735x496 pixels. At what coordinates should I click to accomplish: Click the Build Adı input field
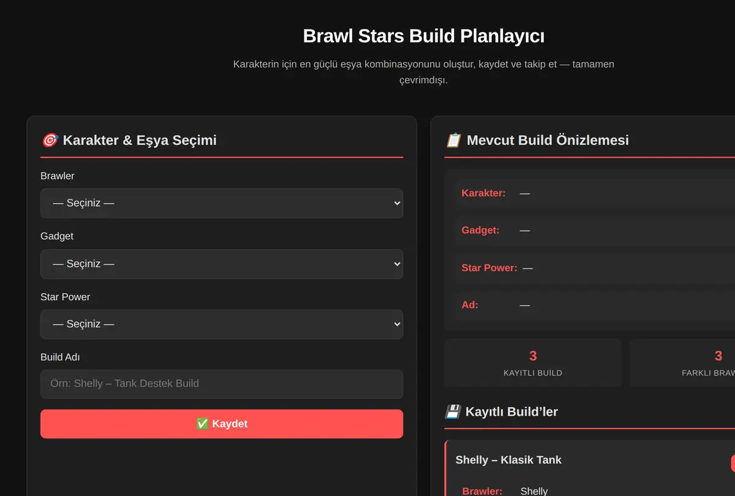click(x=222, y=384)
